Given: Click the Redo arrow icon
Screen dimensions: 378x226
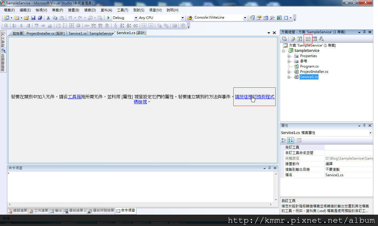Looking at the screenshot, I should (80, 18).
